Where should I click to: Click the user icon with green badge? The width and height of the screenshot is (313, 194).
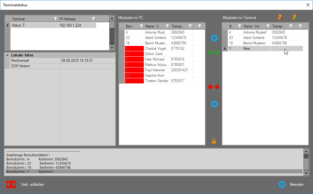coord(294,17)
